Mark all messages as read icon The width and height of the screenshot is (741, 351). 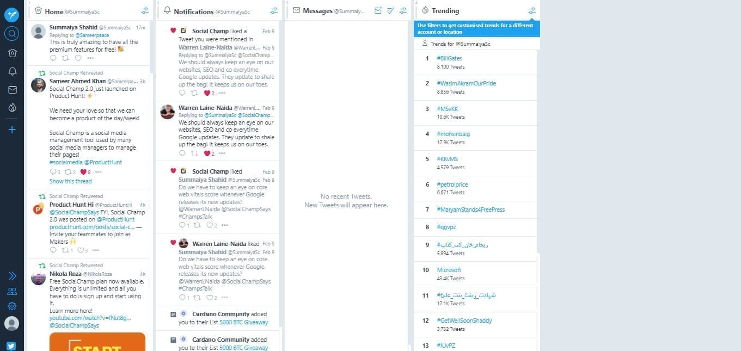(x=390, y=10)
